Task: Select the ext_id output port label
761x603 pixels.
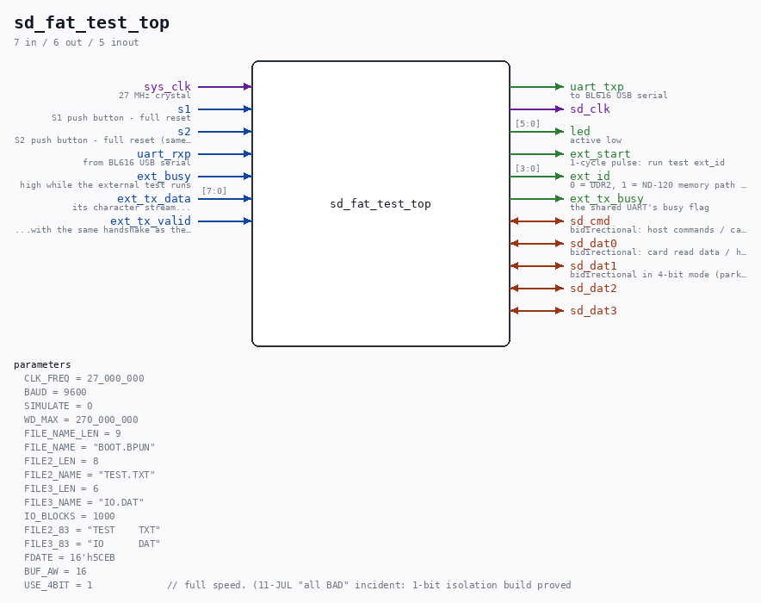Action: (591, 176)
